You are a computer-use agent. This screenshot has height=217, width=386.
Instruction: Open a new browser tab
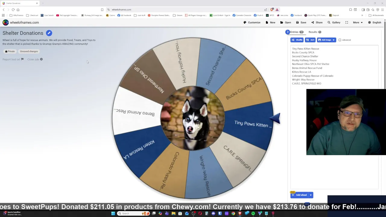[x=43, y=3]
